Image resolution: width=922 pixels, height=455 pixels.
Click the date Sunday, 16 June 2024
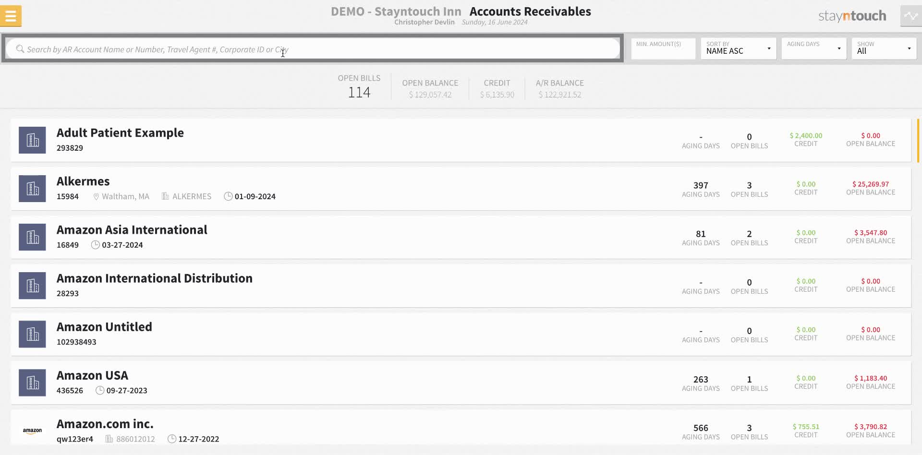point(495,22)
